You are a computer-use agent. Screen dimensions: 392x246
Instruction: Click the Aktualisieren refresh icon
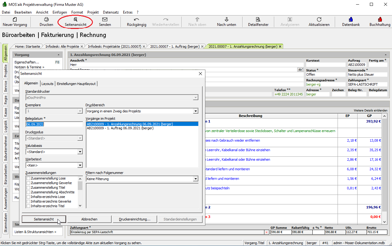pyautogui.click(x=319, y=19)
